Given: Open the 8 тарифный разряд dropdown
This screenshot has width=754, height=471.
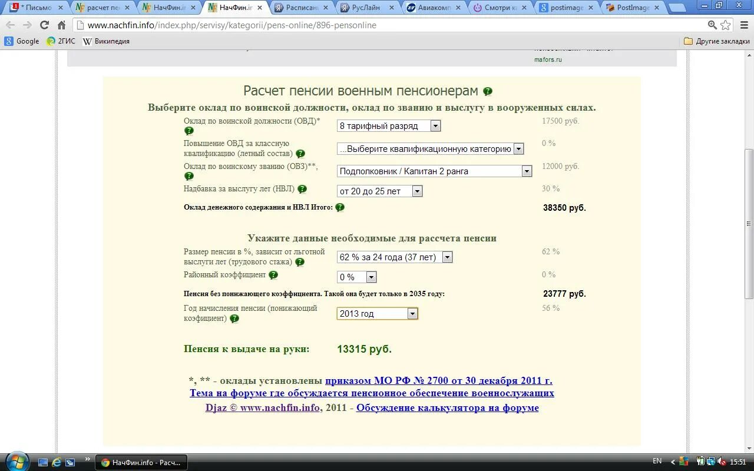Looking at the screenshot, I should click(435, 125).
